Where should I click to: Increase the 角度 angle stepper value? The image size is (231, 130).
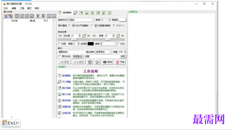click(109, 19)
